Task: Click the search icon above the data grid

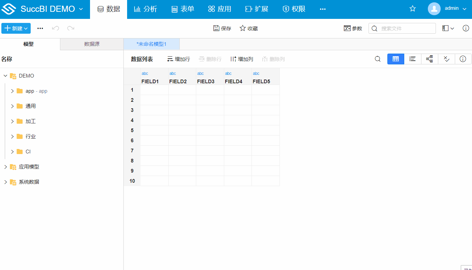Action: (x=378, y=59)
